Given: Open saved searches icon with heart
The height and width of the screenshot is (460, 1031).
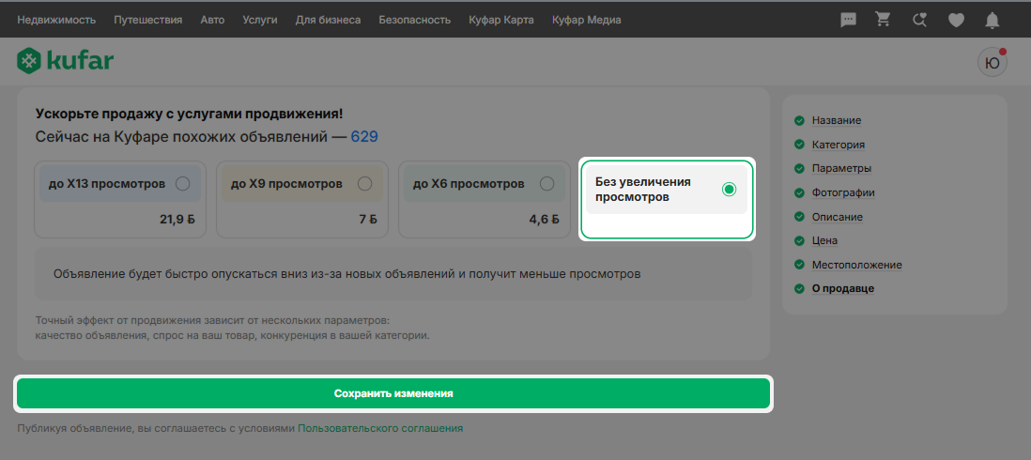Looking at the screenshot, I should click(x=920, y=21).
